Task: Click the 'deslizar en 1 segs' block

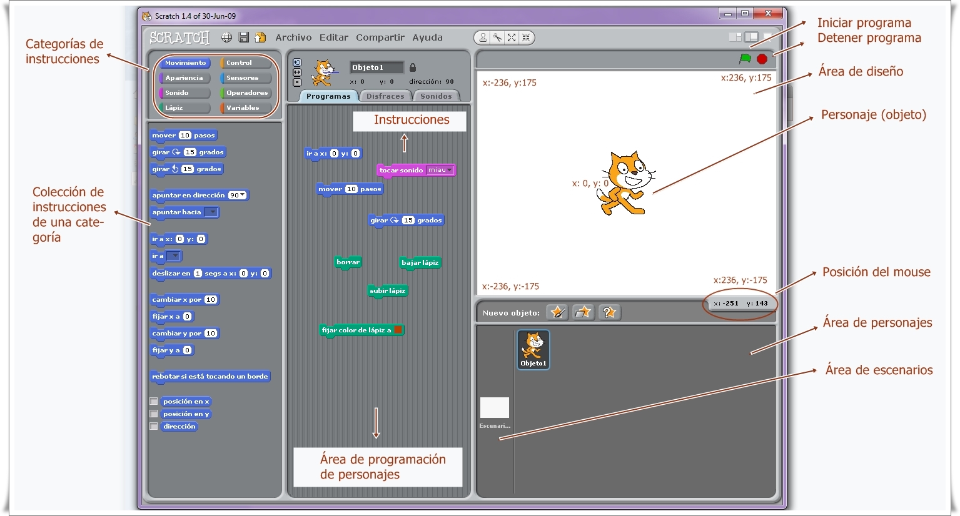Action: (211, 274)
